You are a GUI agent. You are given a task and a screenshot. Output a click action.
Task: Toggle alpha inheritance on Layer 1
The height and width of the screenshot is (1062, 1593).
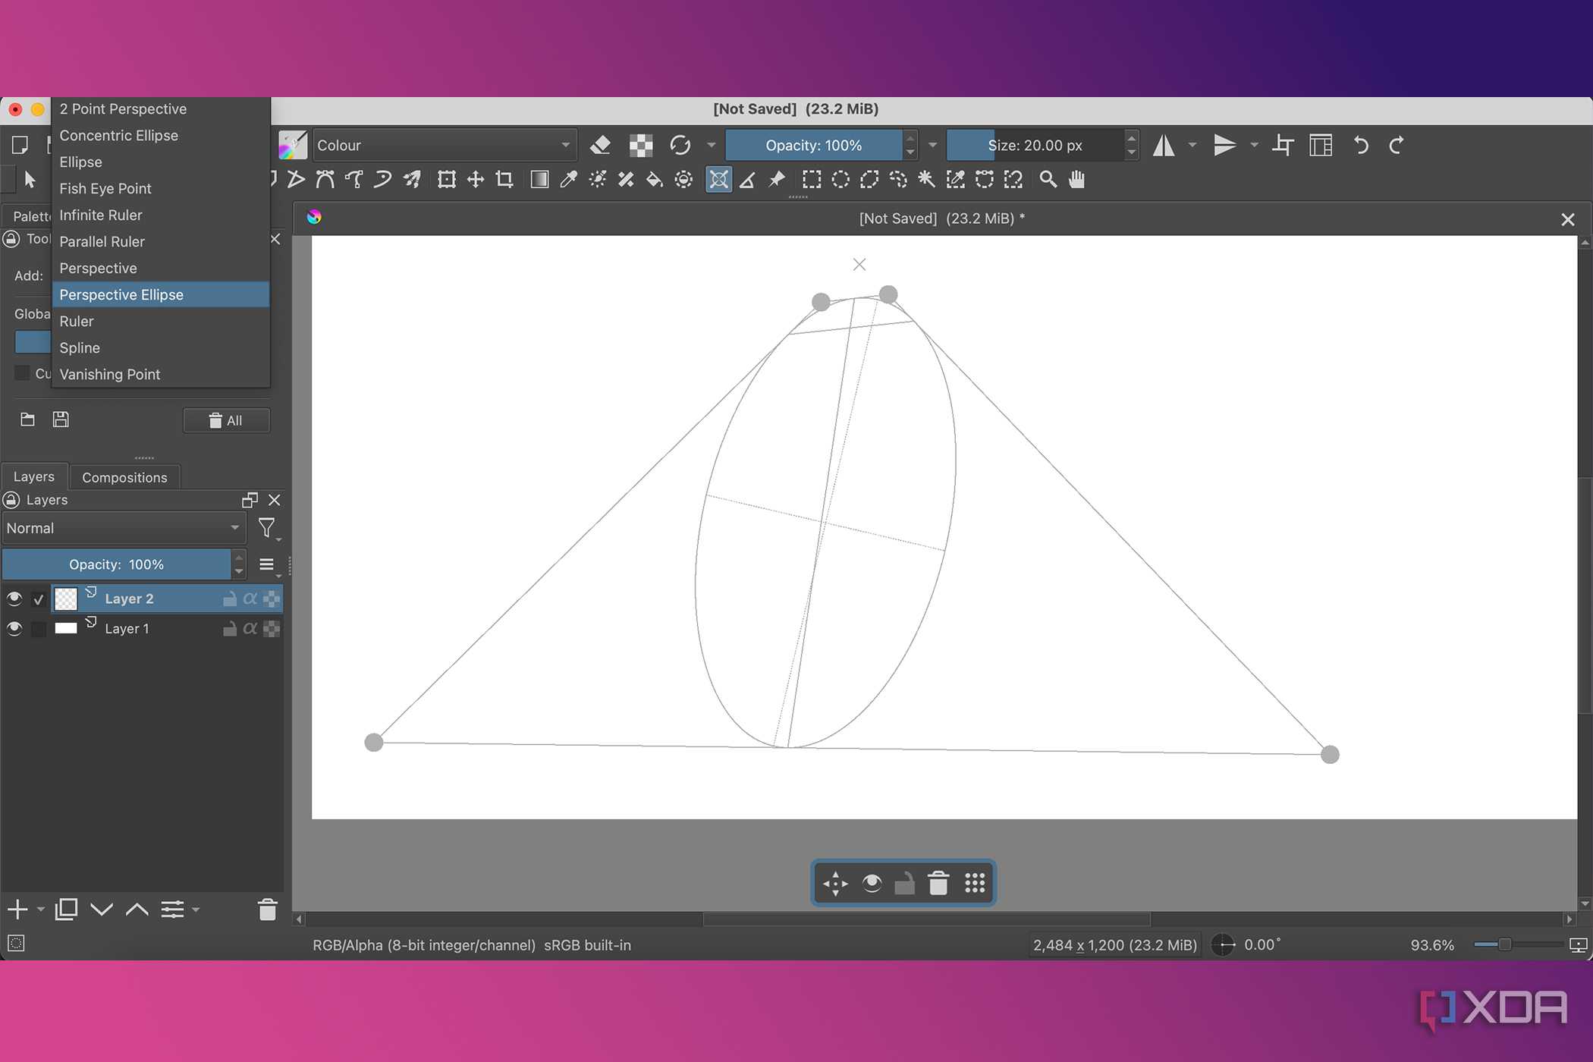pyautogui.click(x=250, y=628)
